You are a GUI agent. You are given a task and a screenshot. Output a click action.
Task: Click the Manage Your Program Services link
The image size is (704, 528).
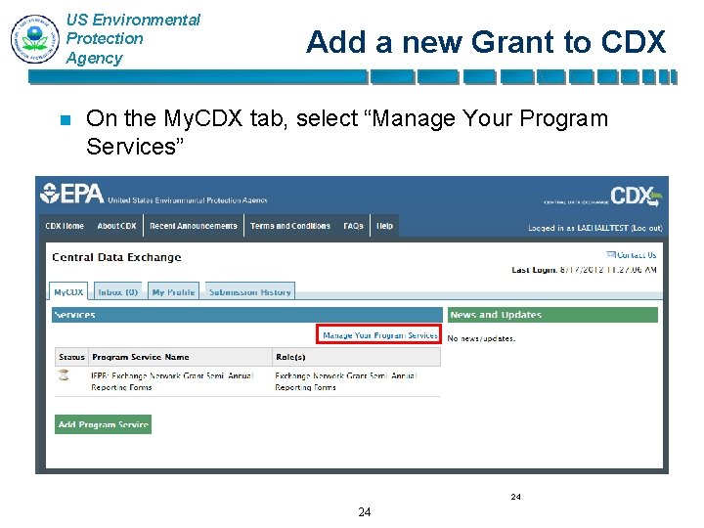[379, 335]
